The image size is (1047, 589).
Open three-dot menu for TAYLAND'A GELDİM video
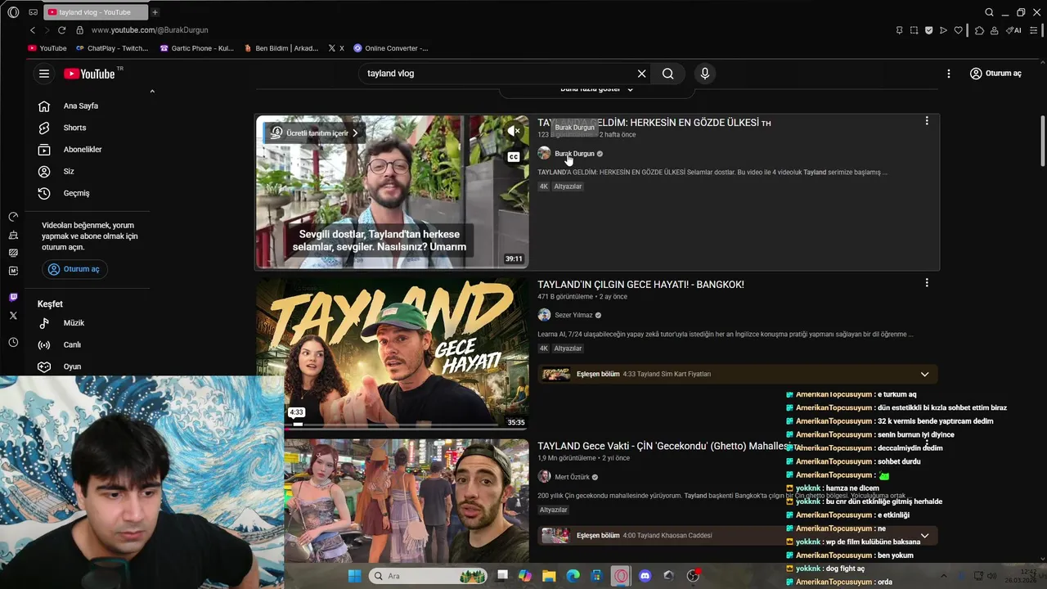927,121
